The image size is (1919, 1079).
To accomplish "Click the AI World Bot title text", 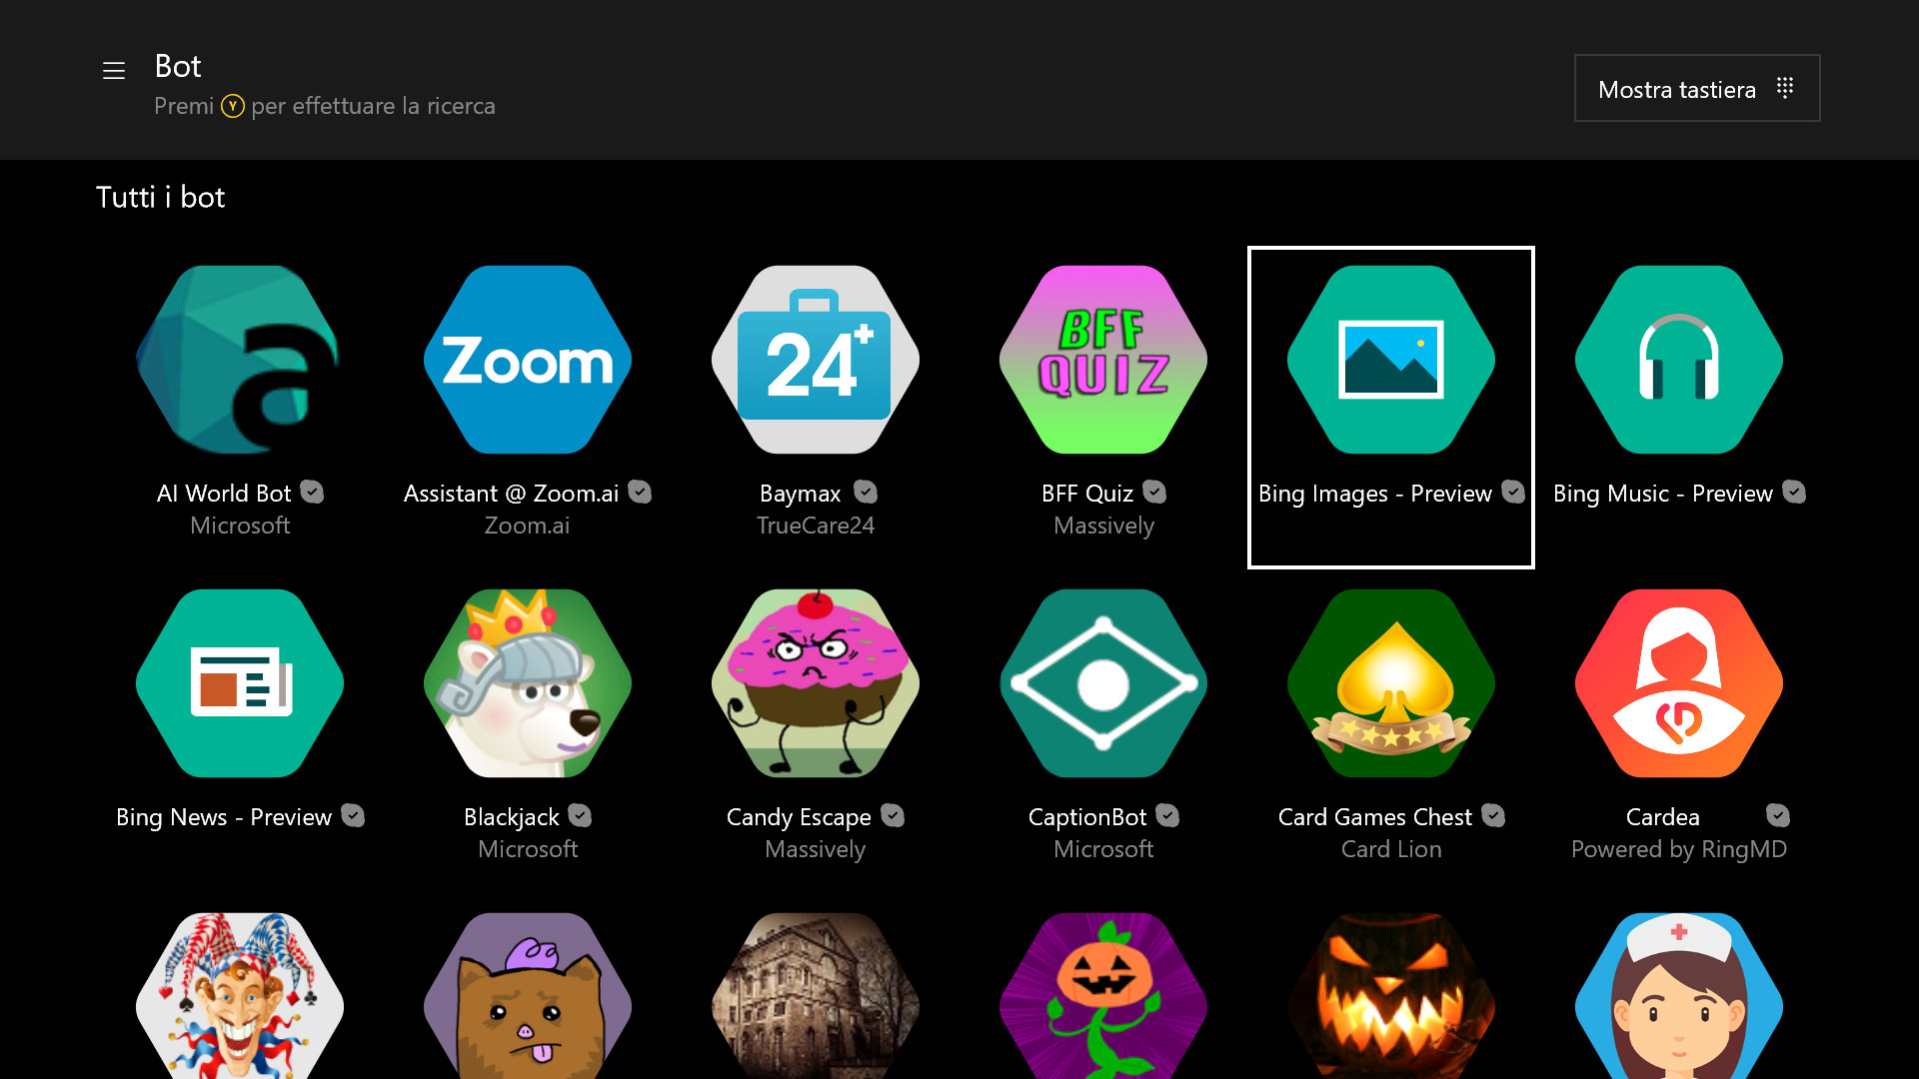I will pos(224,494).
